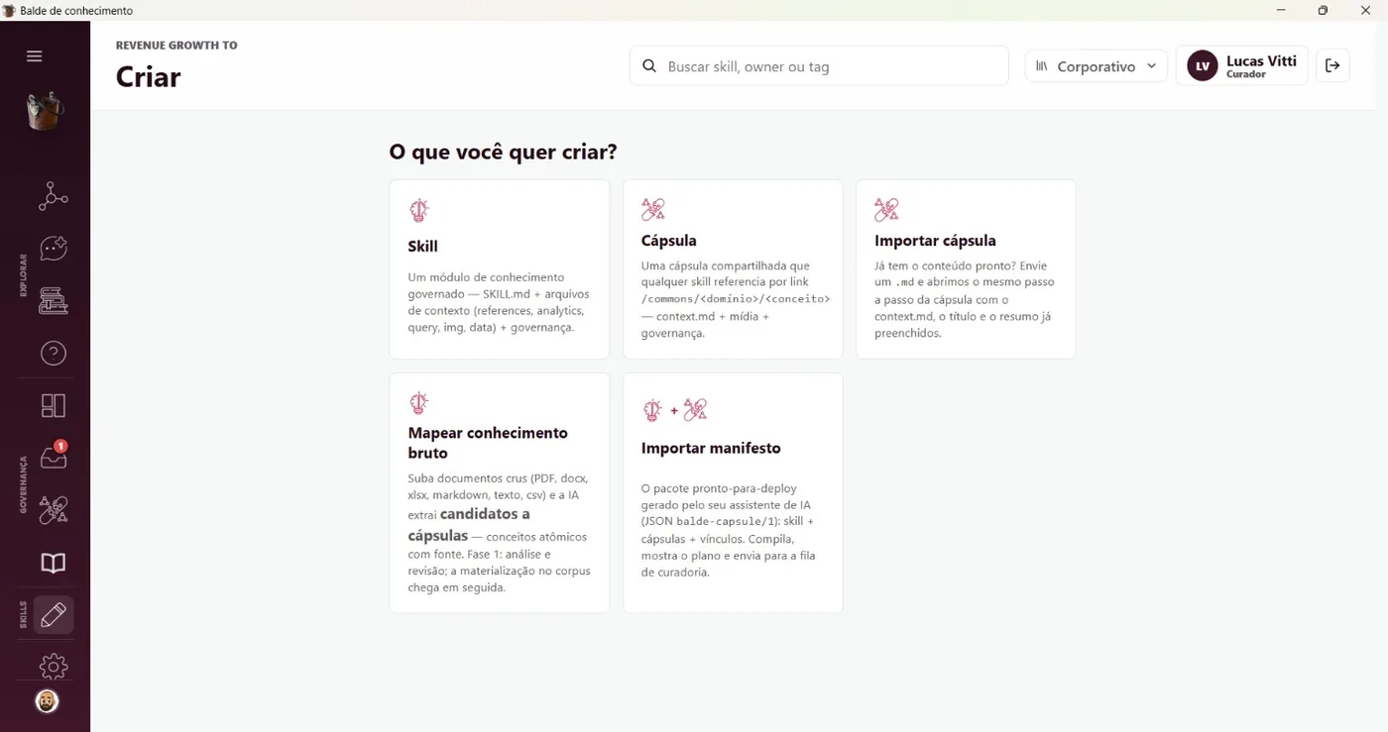Open the inbox with notification badge
1388x732 pixels.
coord(53,456)
